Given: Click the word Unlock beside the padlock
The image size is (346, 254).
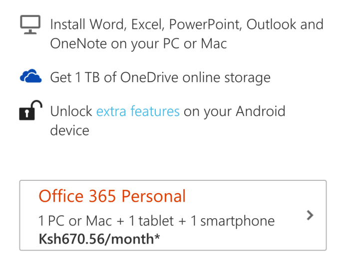Looking at the screenshot, I should [x=71, y=111].
